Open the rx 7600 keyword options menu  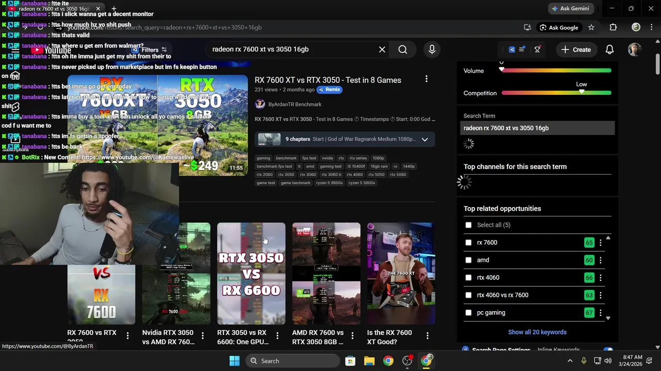tap(600, 243)
